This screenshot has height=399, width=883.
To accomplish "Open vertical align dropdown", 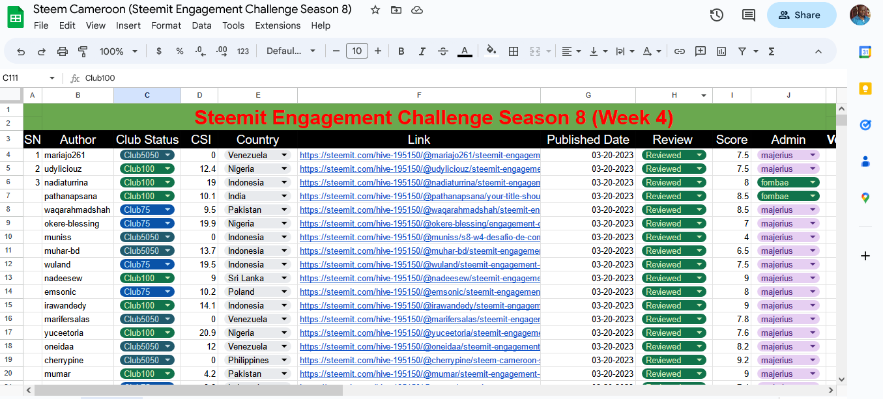I will pos(598,51).
